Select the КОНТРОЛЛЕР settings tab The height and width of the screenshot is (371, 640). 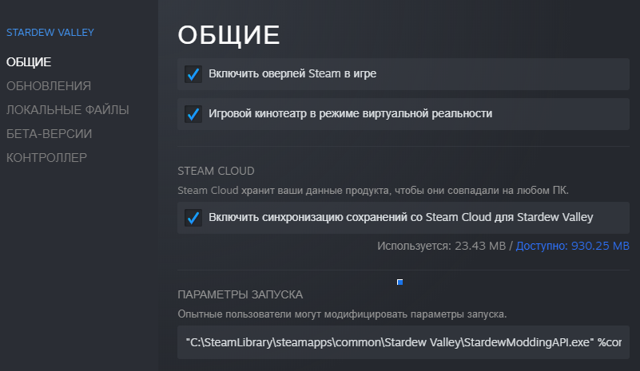46,157
